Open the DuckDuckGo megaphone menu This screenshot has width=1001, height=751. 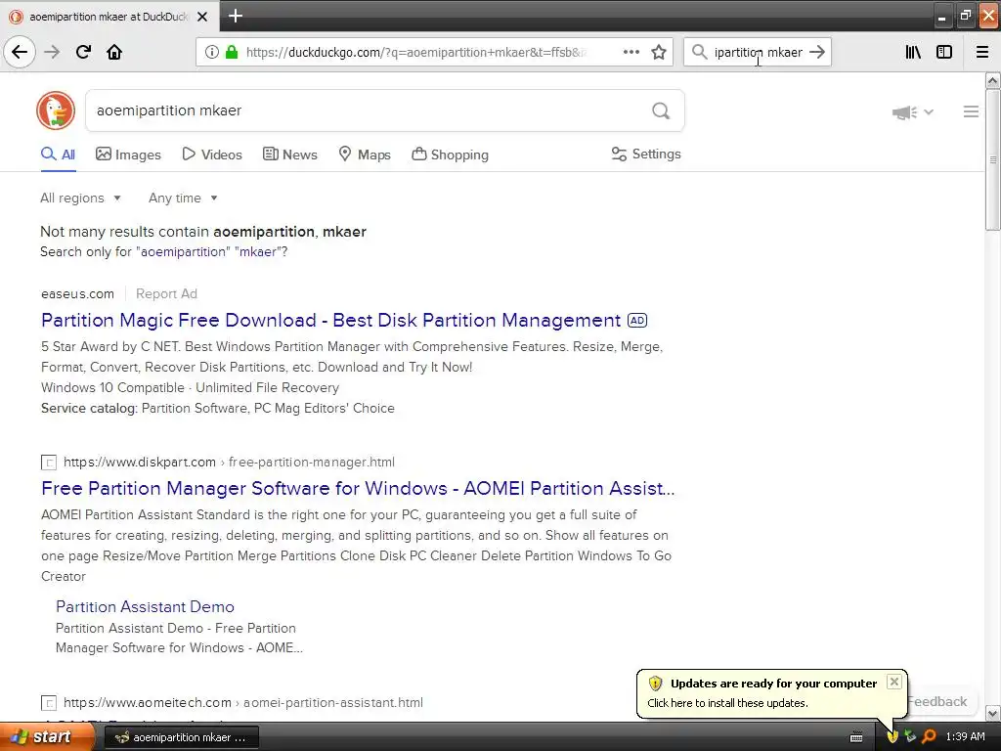click(913, 112)
